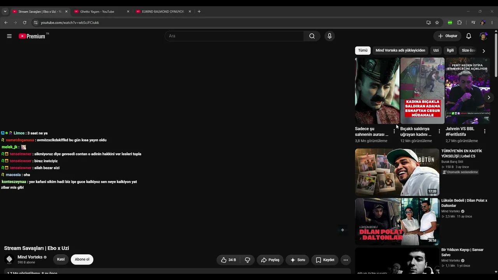Open the media control icon in Chrome toolbar

(473, 23)
